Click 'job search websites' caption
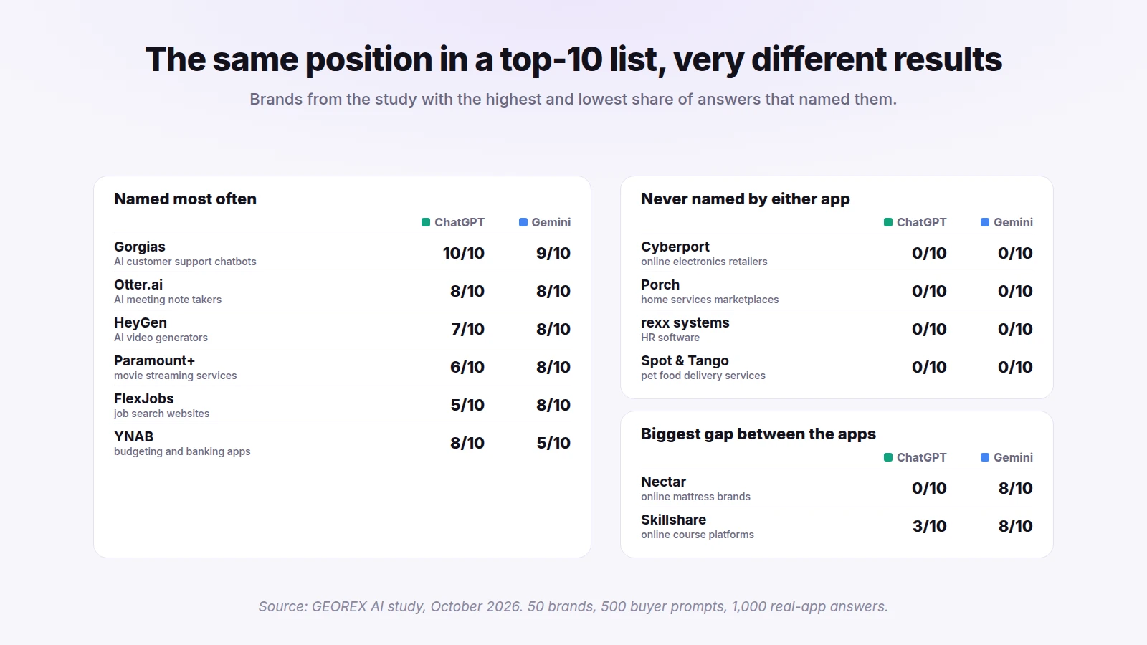Screen dimensions: 1147x645 (162, 414)
